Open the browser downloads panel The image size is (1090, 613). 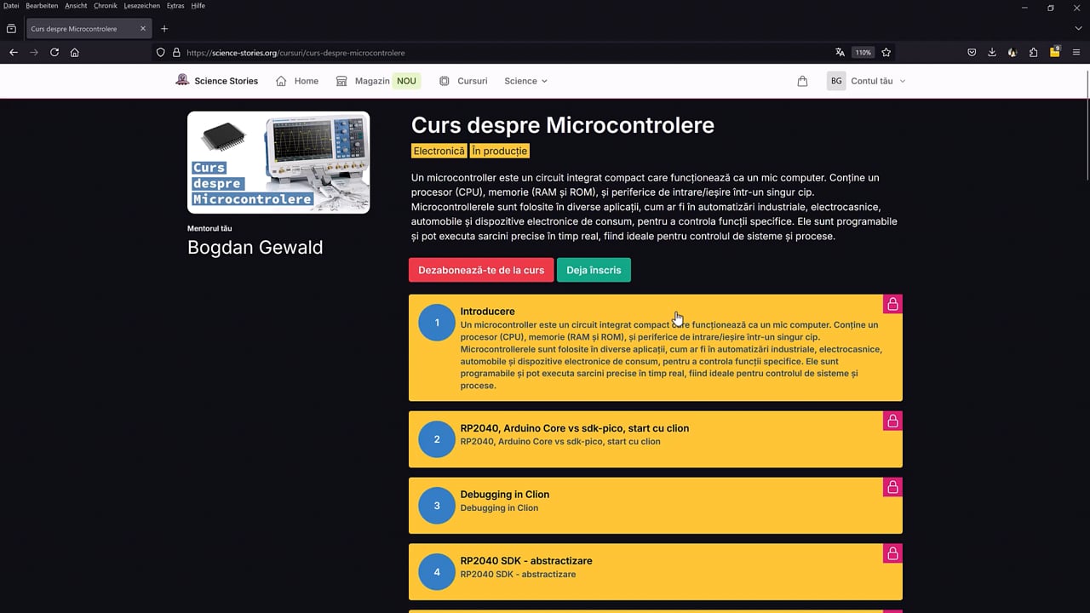click(992, 52)
